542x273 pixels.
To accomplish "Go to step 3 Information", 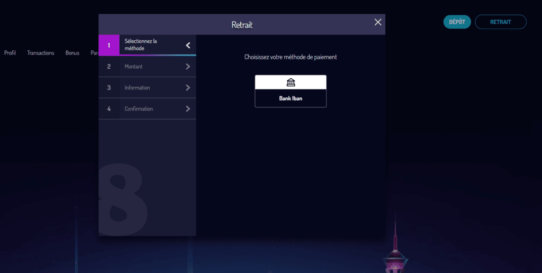I will click(147, 88).
